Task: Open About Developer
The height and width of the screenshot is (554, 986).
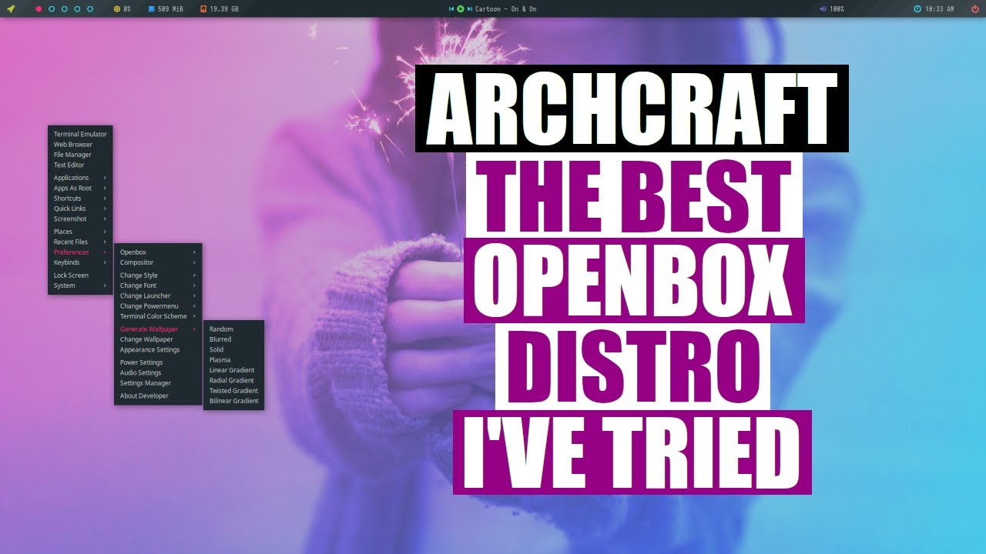Action: click(x=158, y=395)
